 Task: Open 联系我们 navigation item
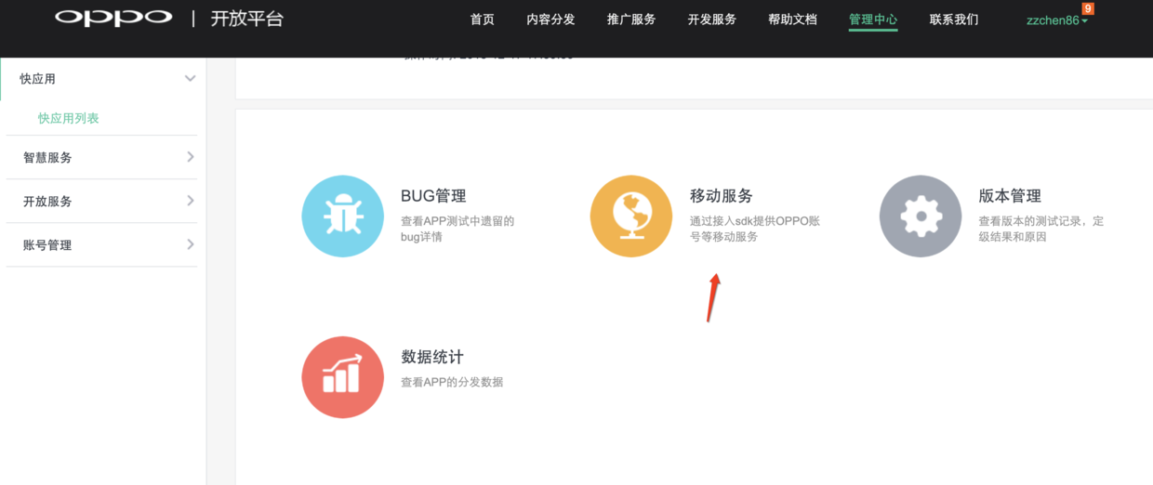pos(954,20)
